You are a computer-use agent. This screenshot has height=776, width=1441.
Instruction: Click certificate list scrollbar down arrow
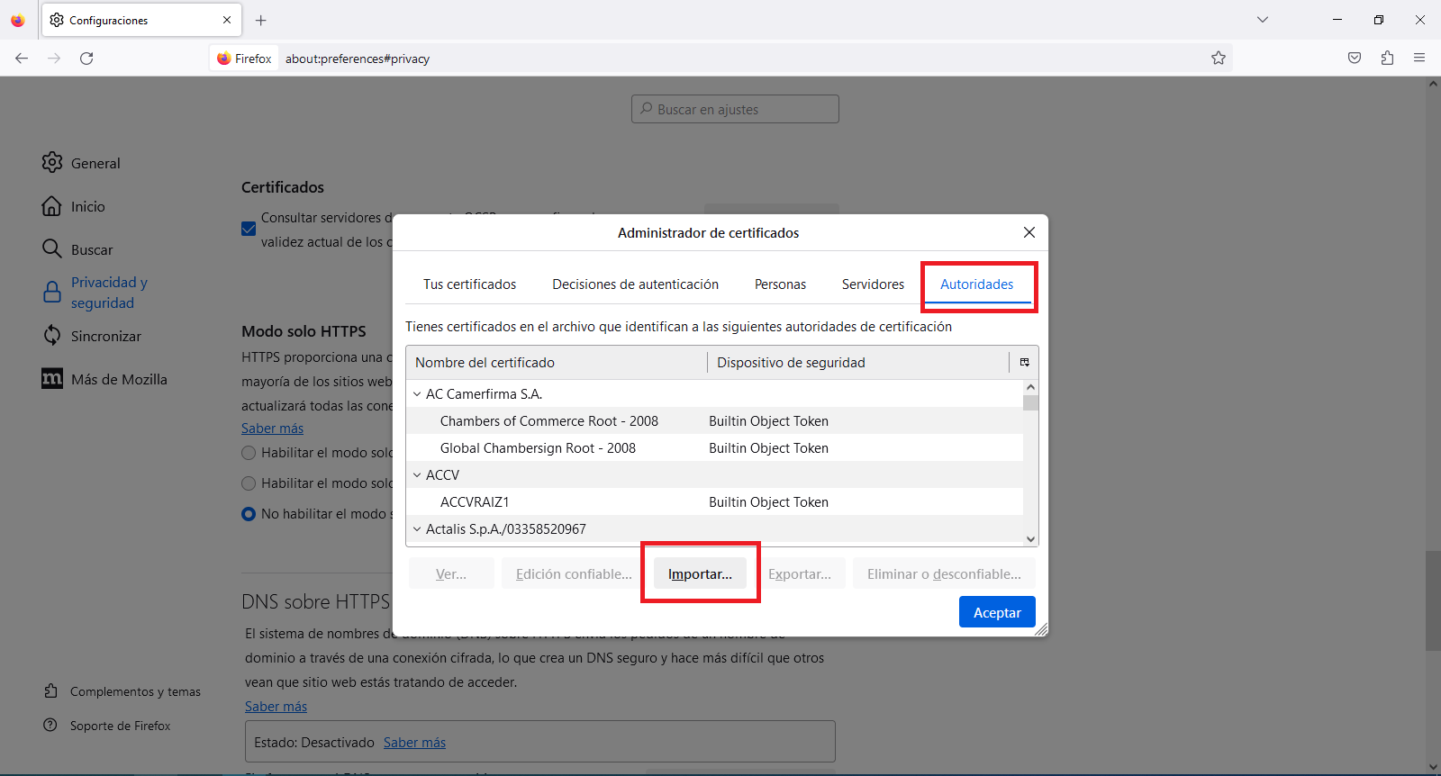1030,539
